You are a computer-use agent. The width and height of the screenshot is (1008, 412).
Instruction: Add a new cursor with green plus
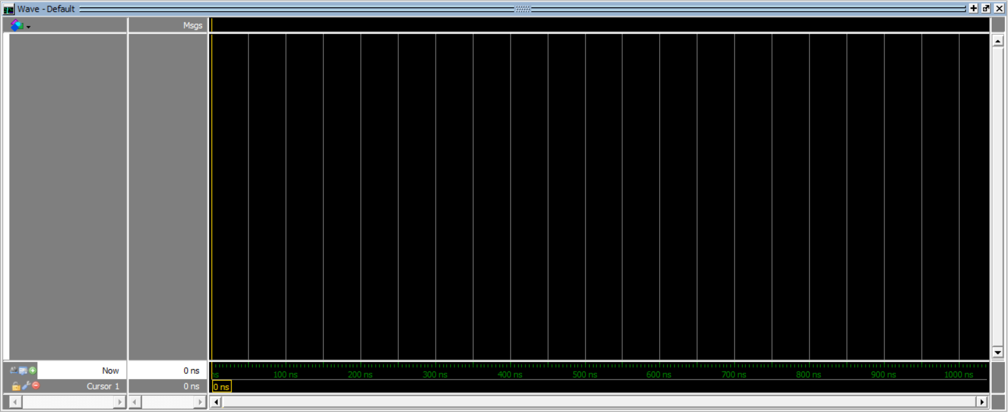[x=33, y=370]
